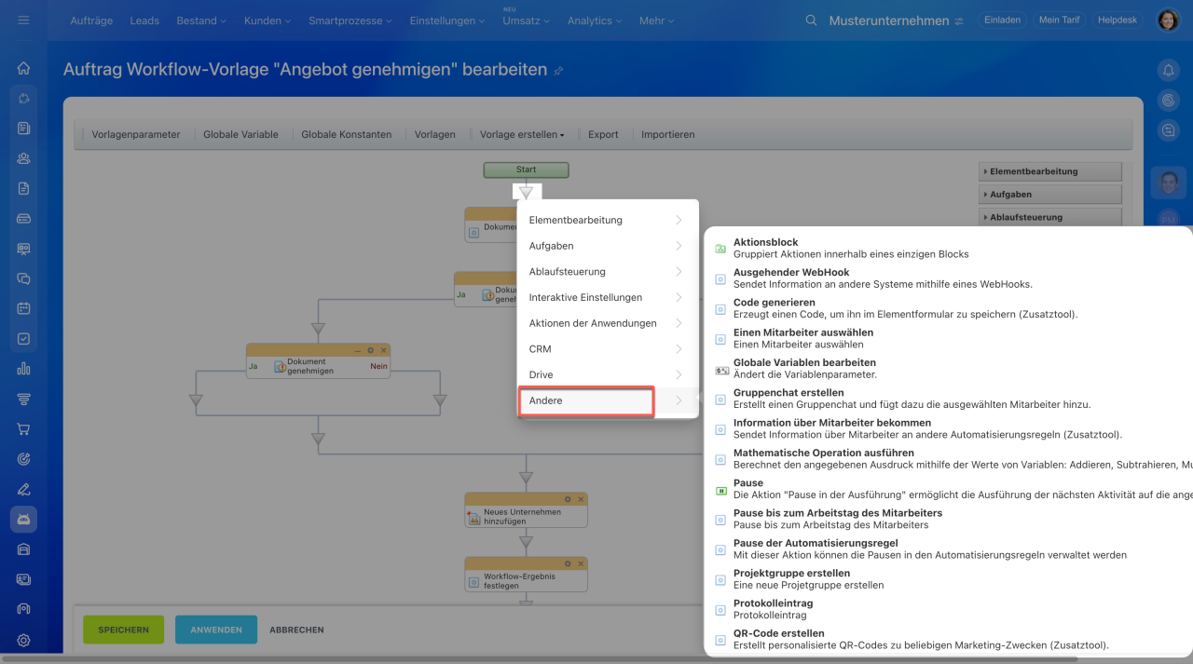
Task: Open the notifications bell icon
Action: click(1168, 70)
